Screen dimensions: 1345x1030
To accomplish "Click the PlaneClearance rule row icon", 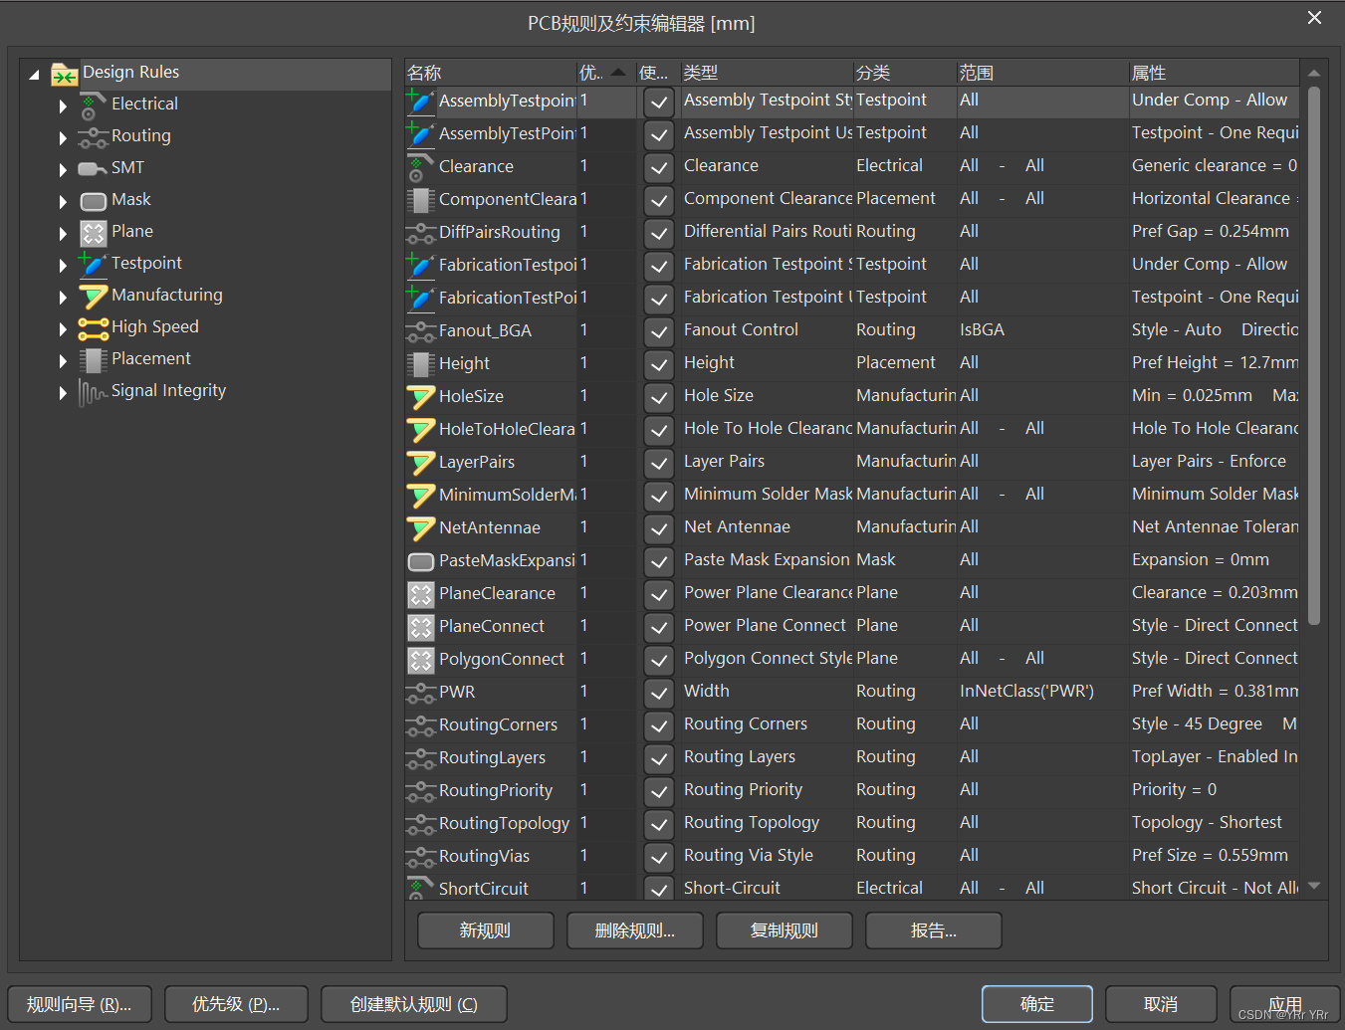I will [420, 594].
